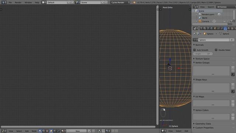This screenshot has height=133, width=236.
Task: Open Outliner Search menu
Action: (x=211, y=7)
